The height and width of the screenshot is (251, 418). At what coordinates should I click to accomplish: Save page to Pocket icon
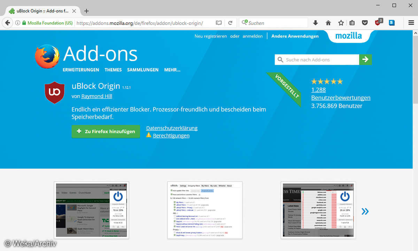pyautogui.click(x=365, y=23)
